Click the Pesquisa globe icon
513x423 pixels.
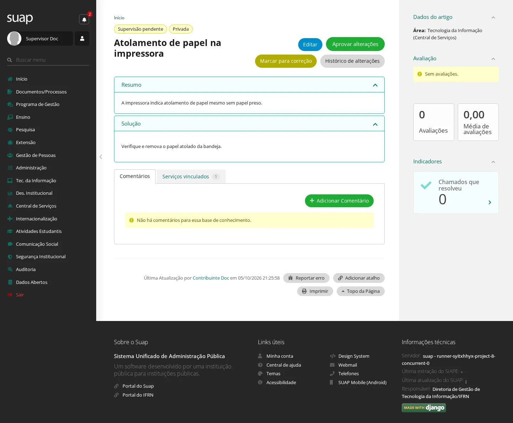point(10,130)
